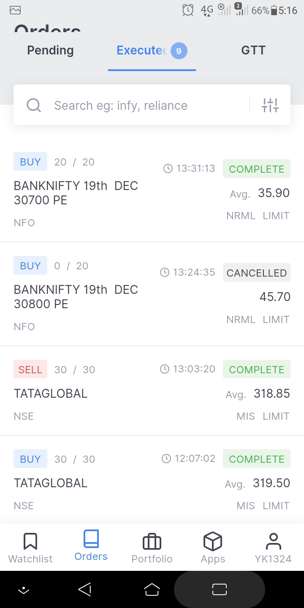Tap the Orders book icon

point(91,540)
